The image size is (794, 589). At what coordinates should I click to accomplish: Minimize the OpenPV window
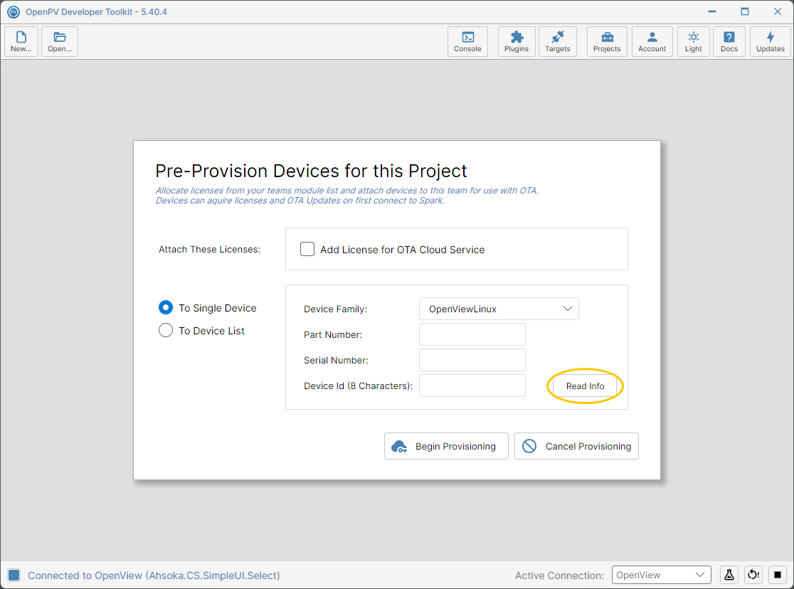[712, 11]
